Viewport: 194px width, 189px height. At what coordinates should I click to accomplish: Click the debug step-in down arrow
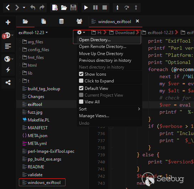coord(117,7)
